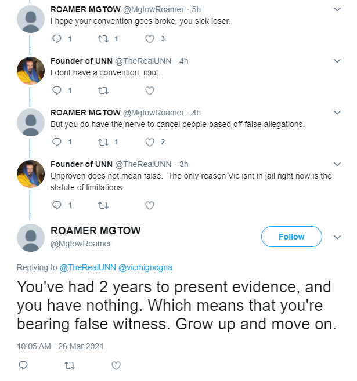Like the main tweet dated 26 Mar 2021

[x=116, y=365]
